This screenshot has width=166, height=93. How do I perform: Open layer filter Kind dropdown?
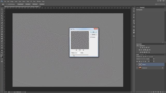tap(139, 57)
